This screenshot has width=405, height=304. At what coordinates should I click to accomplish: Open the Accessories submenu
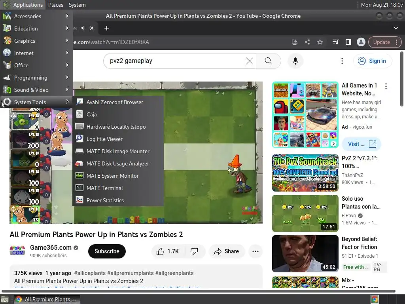pyautogui.click(x=36, y=16)
